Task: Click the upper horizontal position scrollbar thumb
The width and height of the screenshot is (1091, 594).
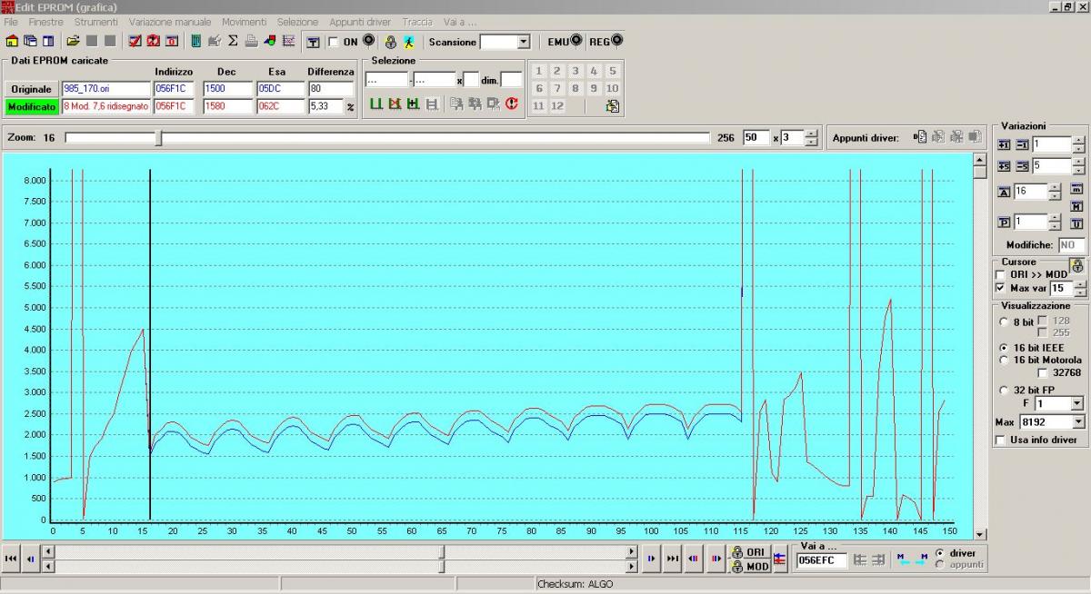Action: 442,552
